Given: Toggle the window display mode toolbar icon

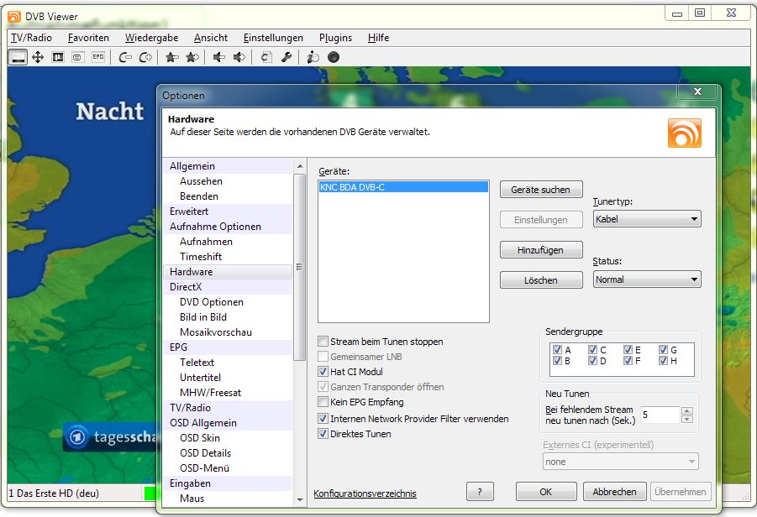Looking at the screenshot, I should (x=18, y=57).
